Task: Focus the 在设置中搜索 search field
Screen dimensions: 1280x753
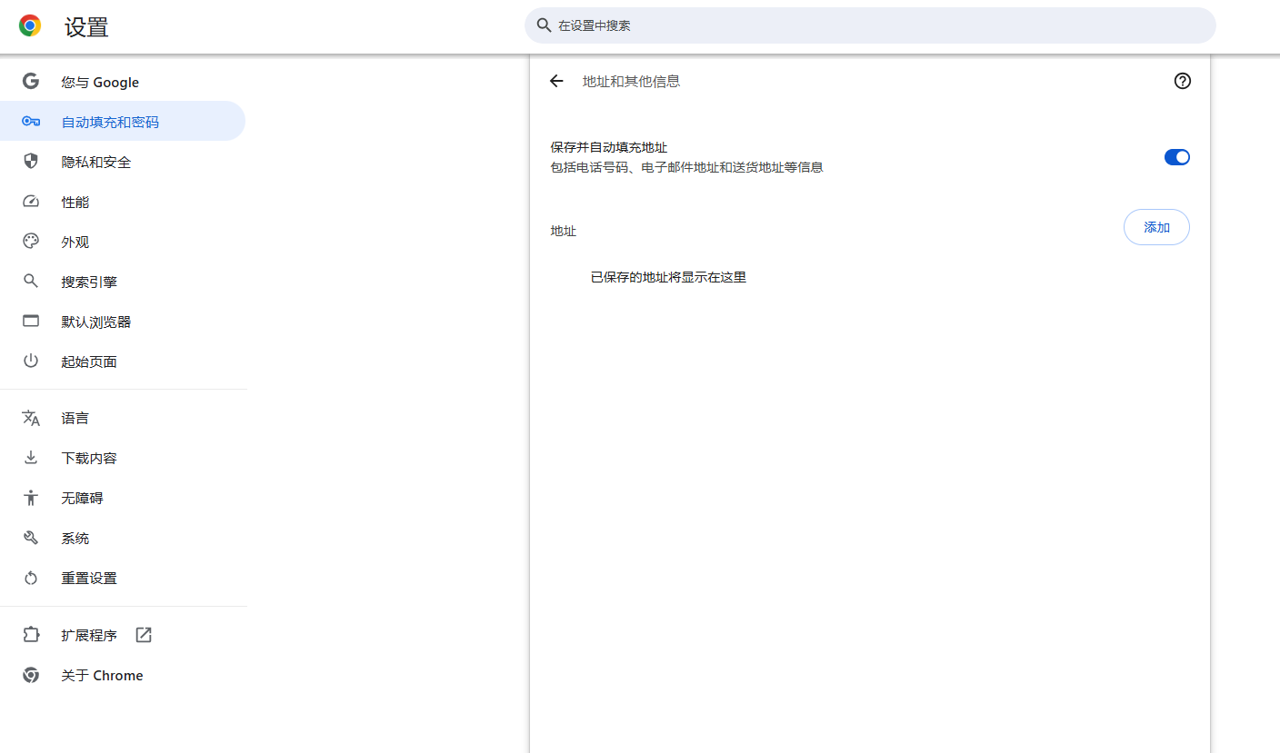Action: 870,25
